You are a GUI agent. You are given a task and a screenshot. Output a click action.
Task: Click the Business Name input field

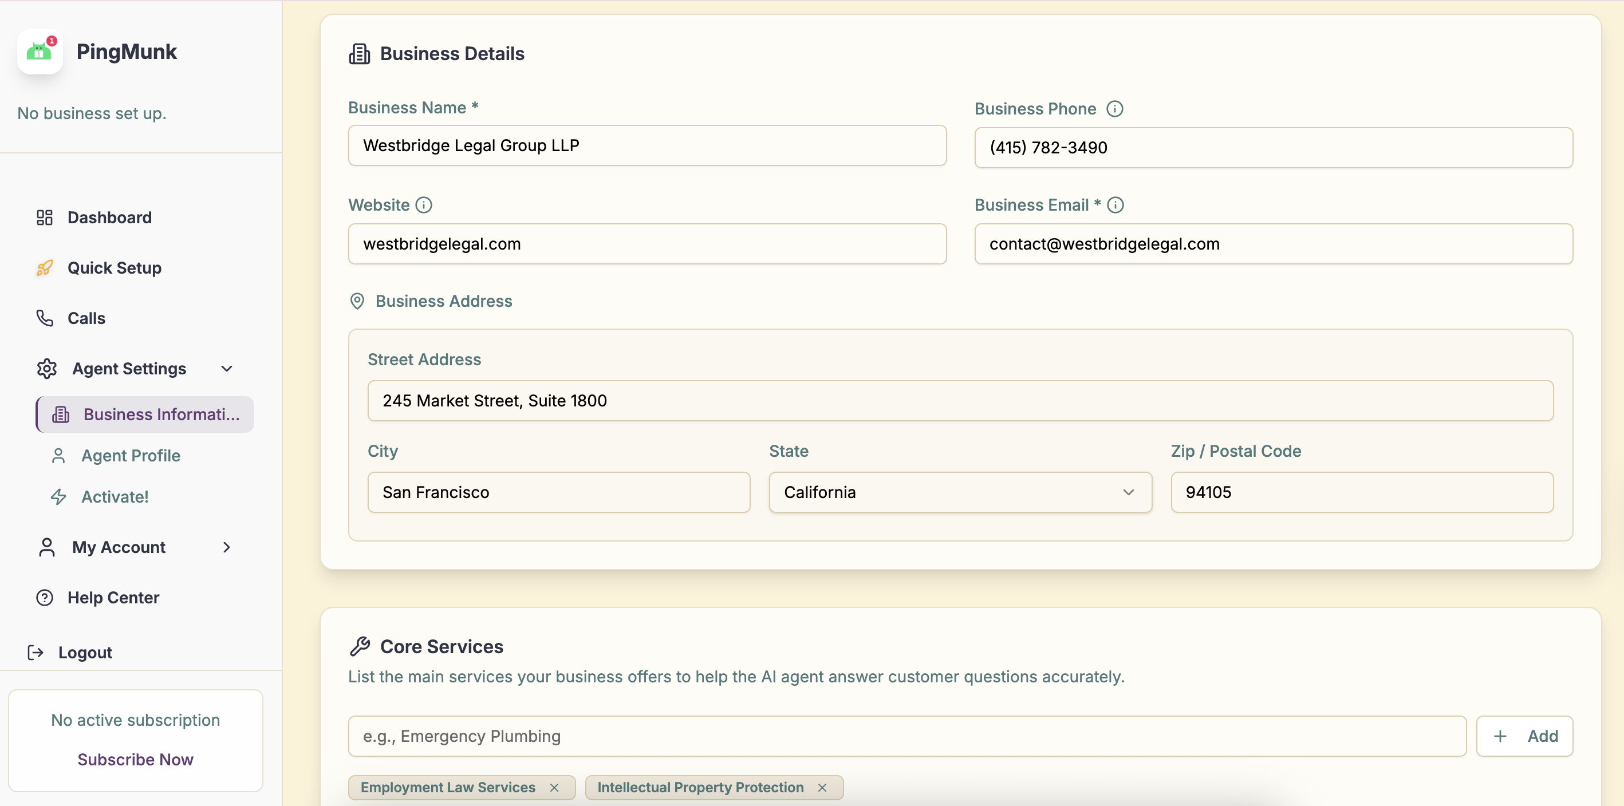coord(647,145)
